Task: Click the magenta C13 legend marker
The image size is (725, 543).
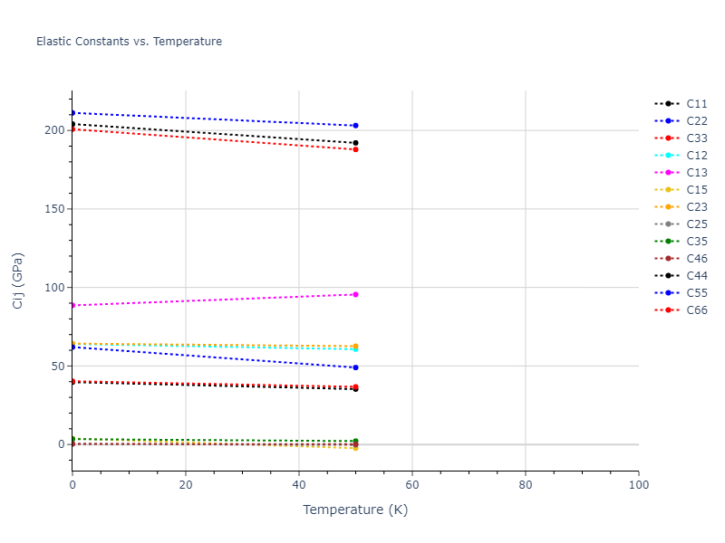Action: point(668,173)
